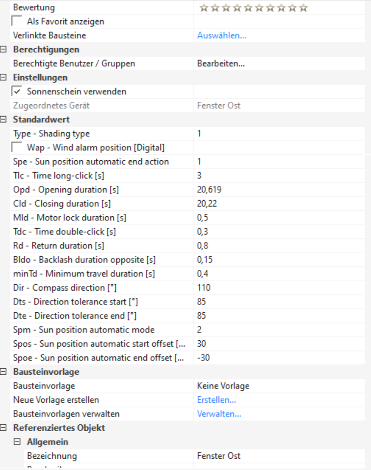
Task: Collapse the Bausteinvorlage section
Action: (5, 372)
